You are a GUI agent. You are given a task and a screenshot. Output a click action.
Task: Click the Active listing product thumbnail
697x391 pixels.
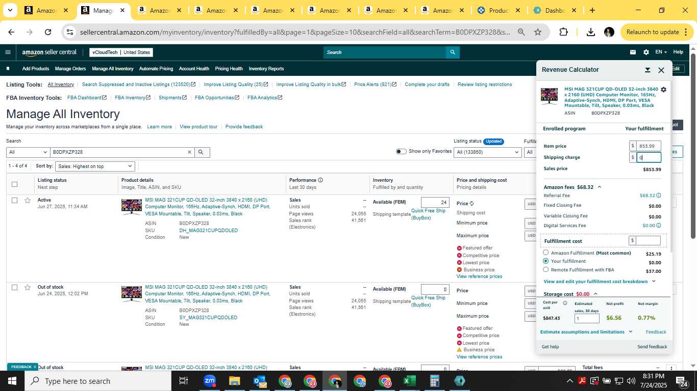coord(132,207)
